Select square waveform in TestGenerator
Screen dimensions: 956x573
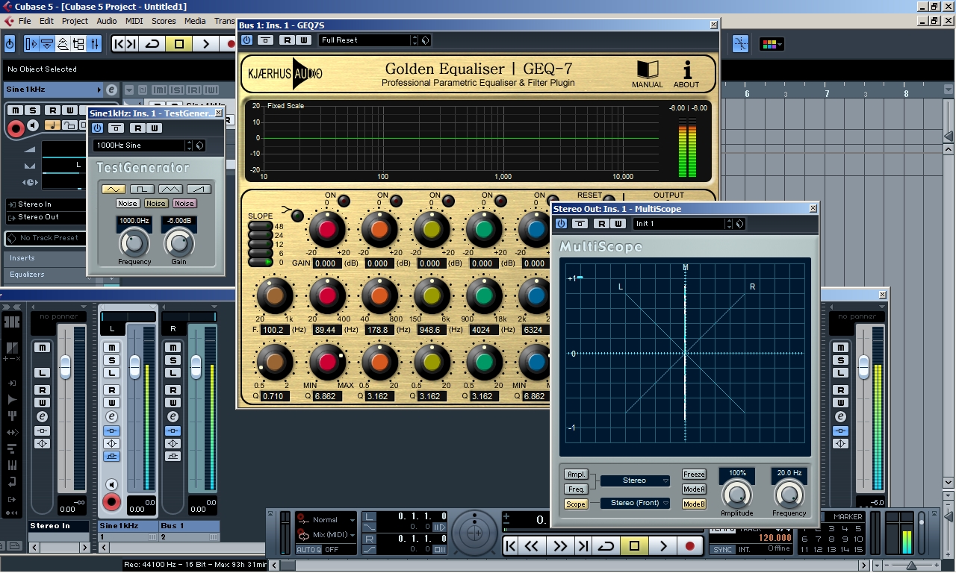(143, 189)
